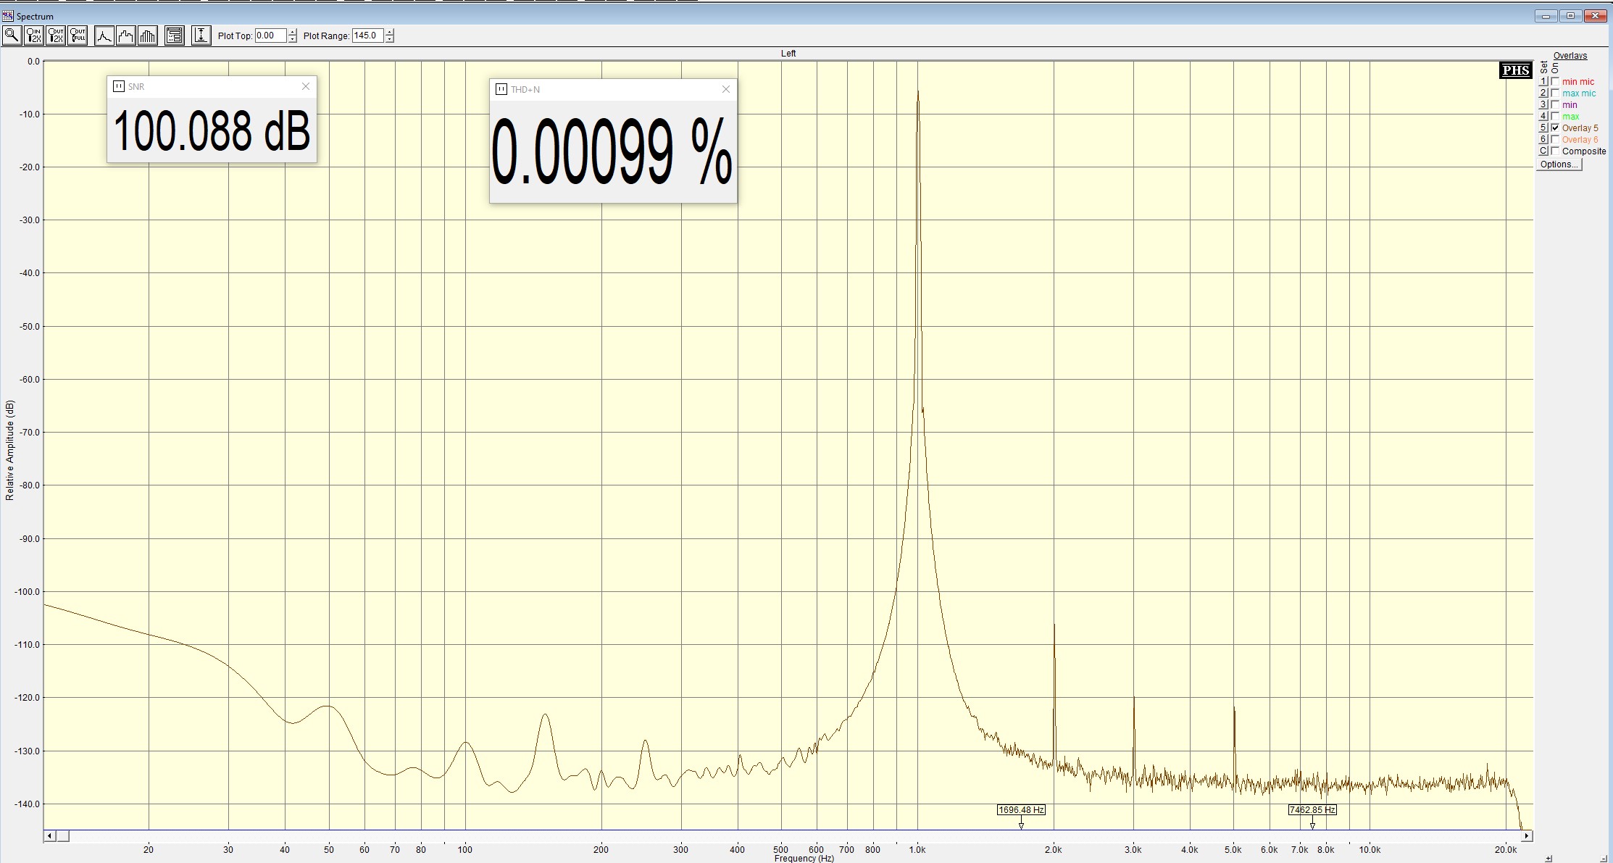Screen dimensions: 1613x863
Task: Click inside the Plot Range field
Action: click(367, 36)
